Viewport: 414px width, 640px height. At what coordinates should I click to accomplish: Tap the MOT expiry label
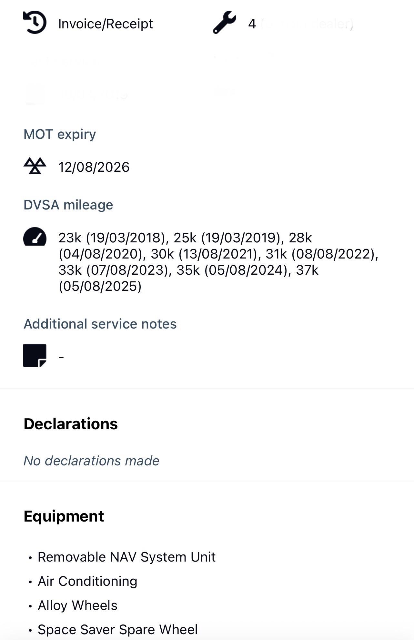60,134
